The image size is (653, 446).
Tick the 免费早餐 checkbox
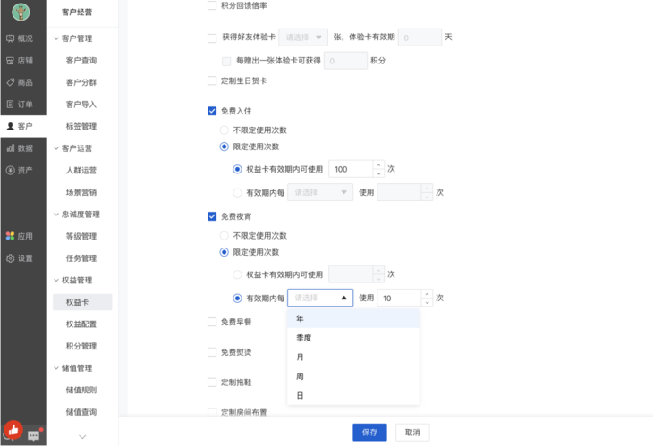click(x=212, y=322)
